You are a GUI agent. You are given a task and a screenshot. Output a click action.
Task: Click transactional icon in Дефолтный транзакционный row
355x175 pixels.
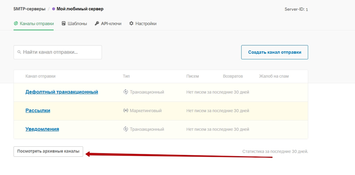coord(126,92)
